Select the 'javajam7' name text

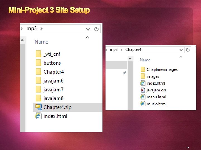coord(53,90)
